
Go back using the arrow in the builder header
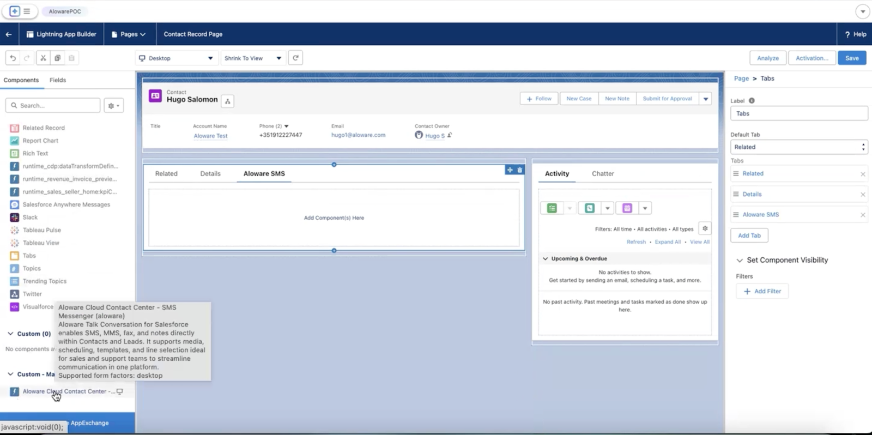click(x=9, y=34)
